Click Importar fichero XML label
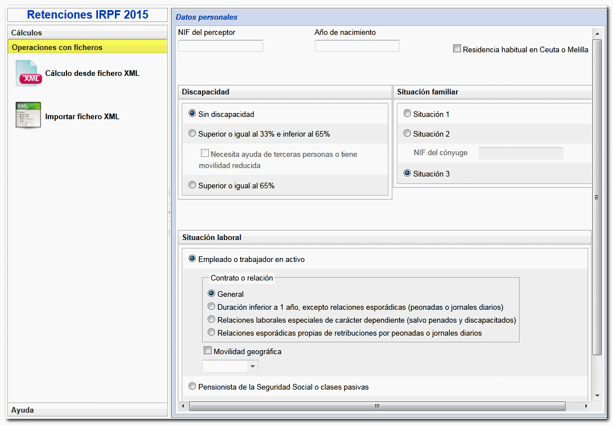613x425 pixels. click(x=82, y=117)
